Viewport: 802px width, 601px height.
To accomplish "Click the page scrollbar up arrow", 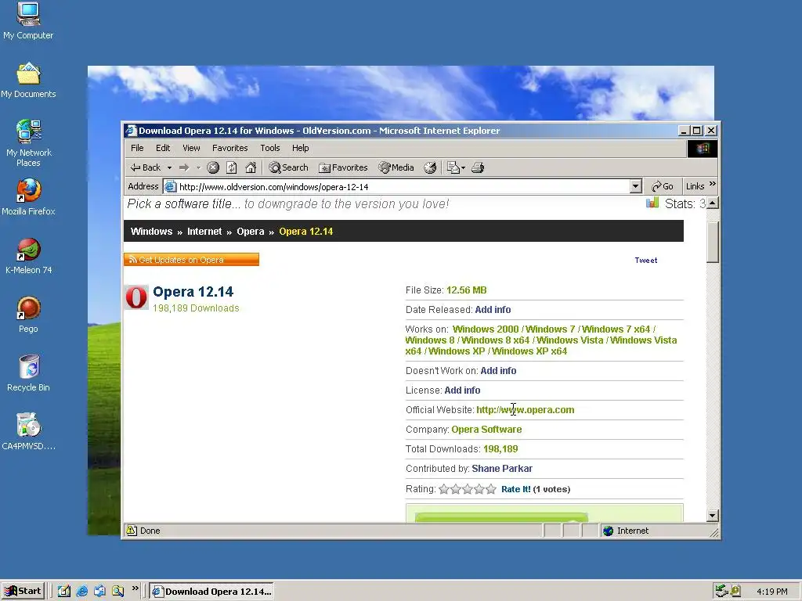I will (x=713, y=203).
